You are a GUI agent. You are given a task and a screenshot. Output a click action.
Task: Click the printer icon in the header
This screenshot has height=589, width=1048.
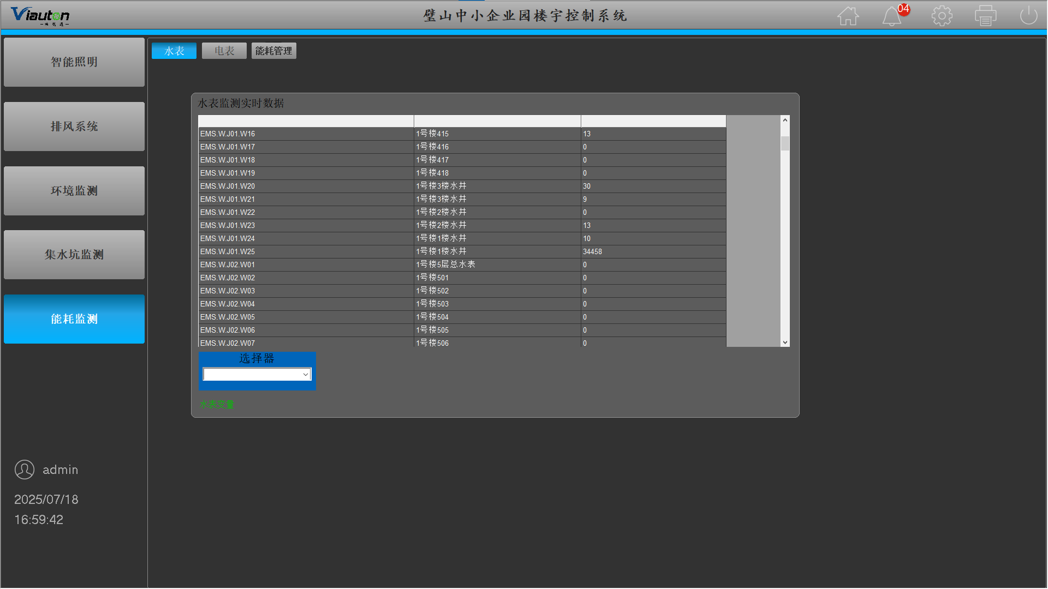click(x=985, y=16)
